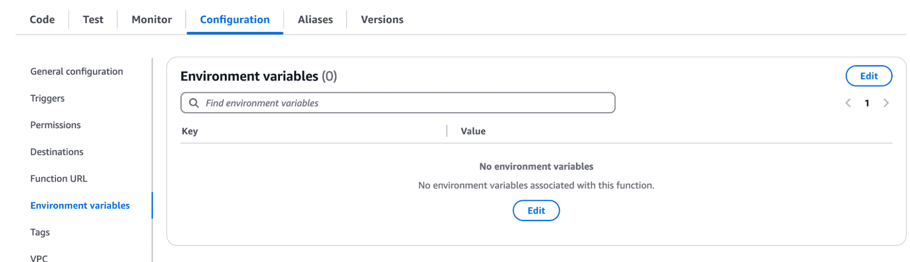Open Function URL in sidebar
The image size is (910, 262).
pos(59,178)
